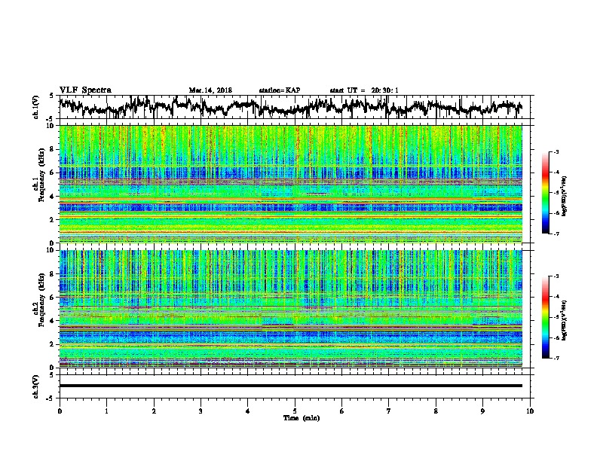Click tick label "10" on the time axis
The image size is (597, 461).
coord(530,411)
